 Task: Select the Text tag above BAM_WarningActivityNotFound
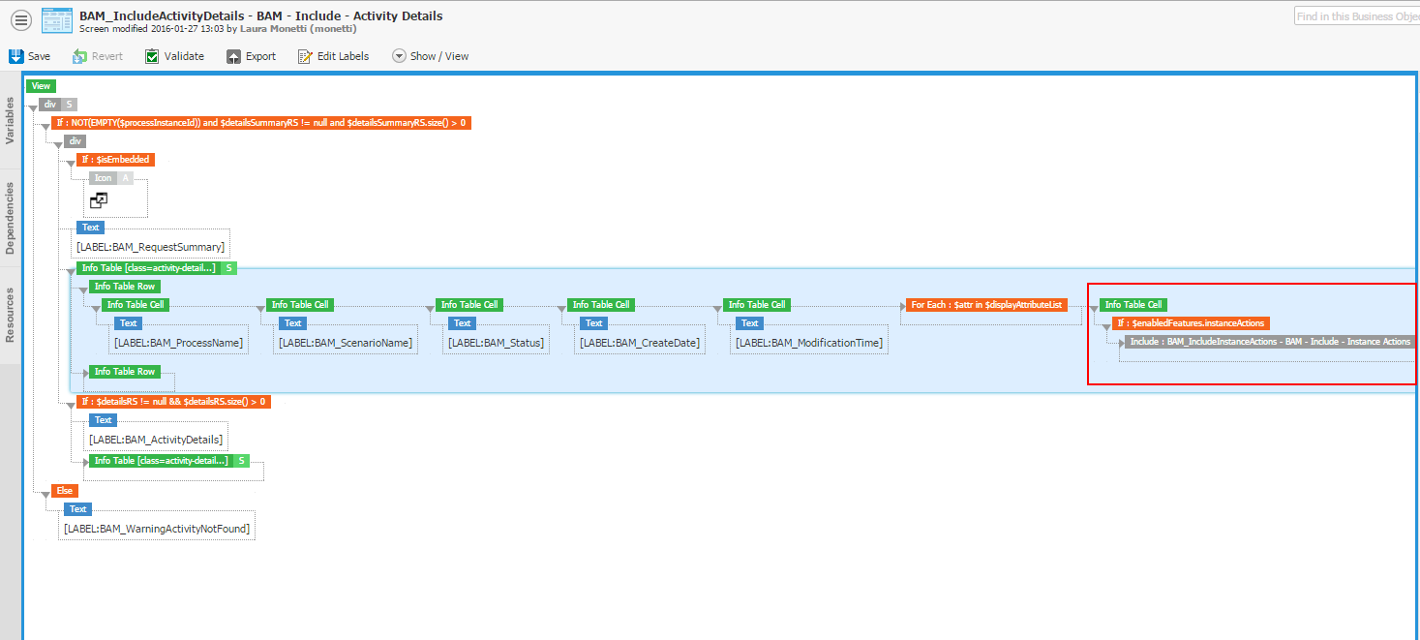pos(78,509)
